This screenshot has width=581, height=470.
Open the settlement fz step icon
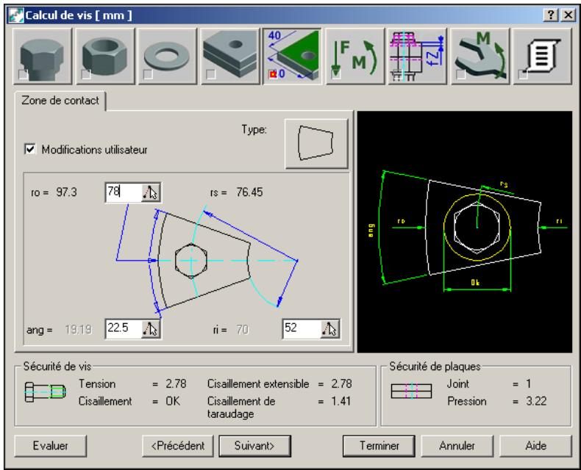point(417,57)
